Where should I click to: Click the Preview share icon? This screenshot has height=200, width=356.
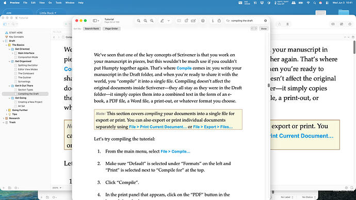pyautogui.click(x=219, y=21)
